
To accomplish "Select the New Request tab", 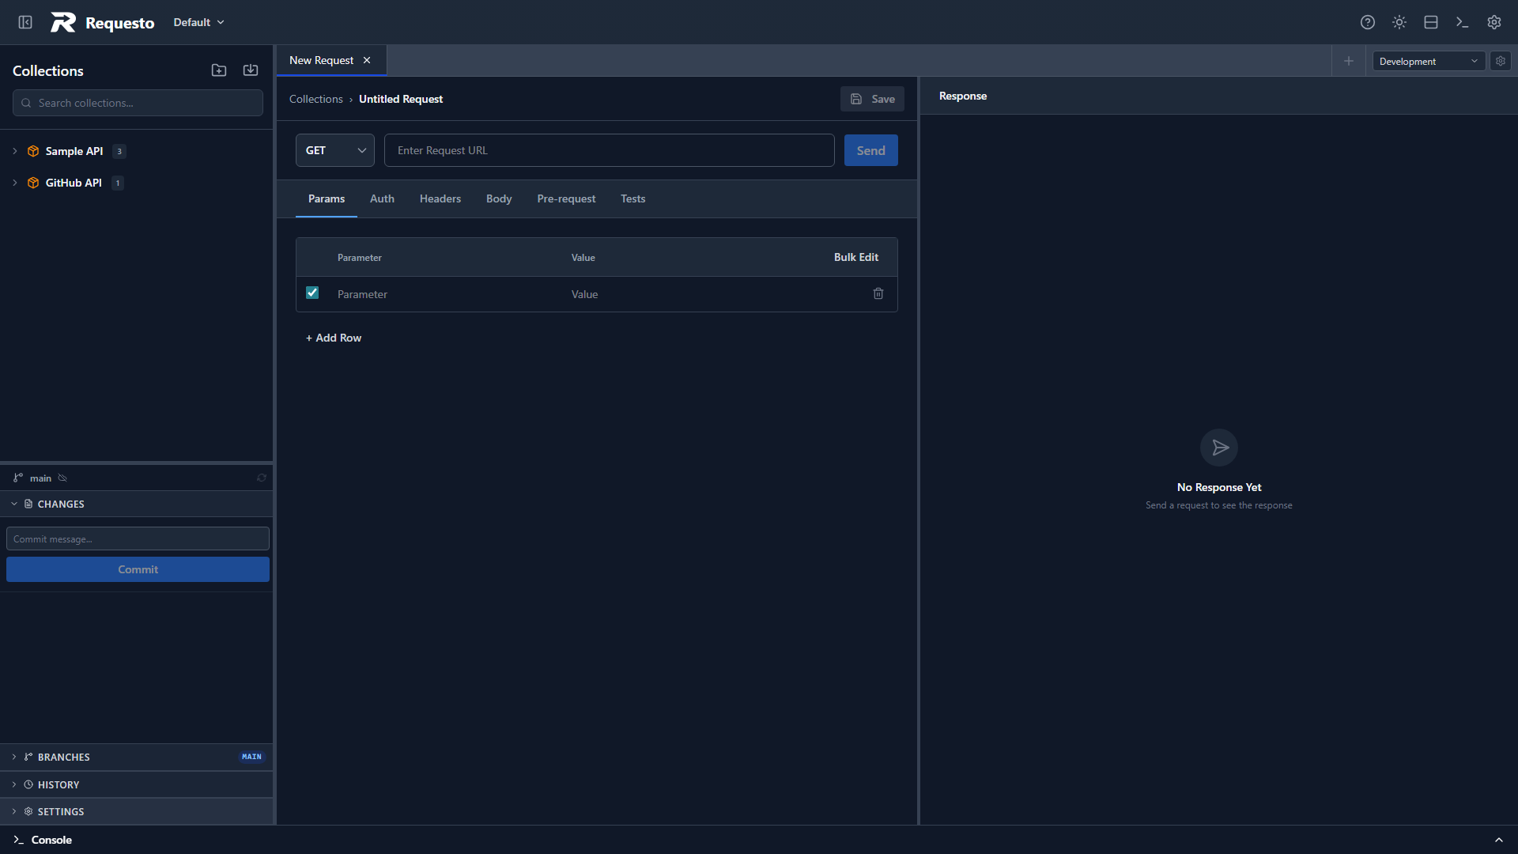I will coord(331,60).
